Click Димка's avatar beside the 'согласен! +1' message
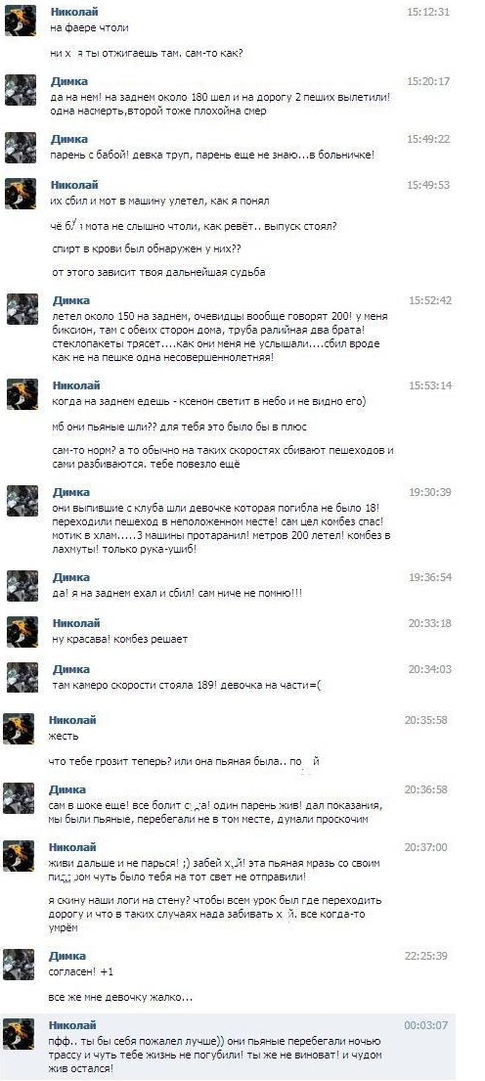The height and width of the screenshot is (1081, 485). 19,964
